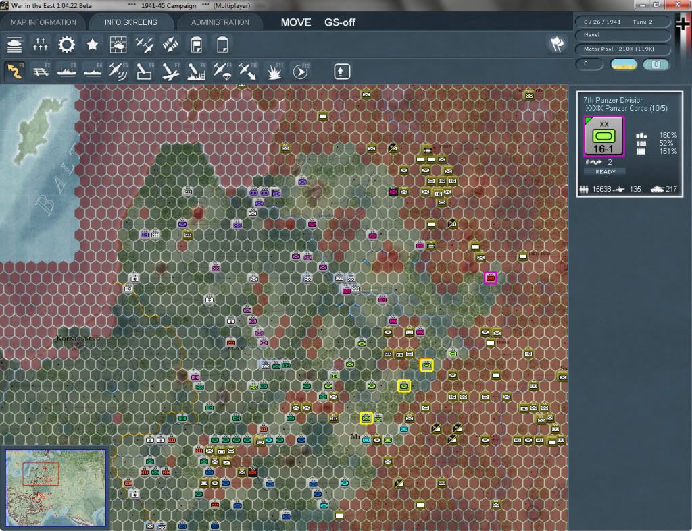Click the F11 explosion battle sites icon

click(274, 72)
